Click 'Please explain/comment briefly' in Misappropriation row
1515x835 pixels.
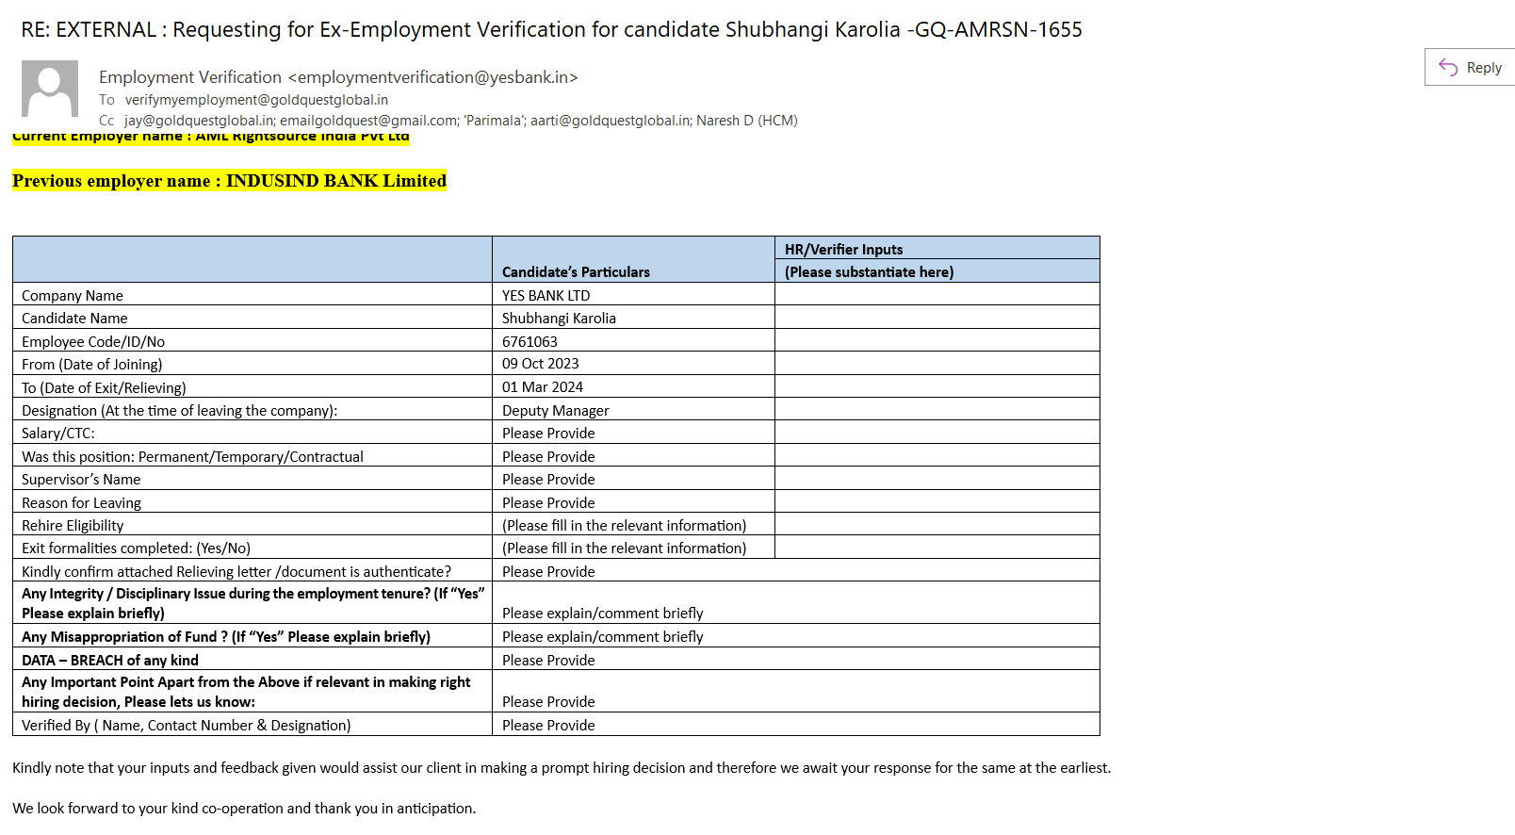click(603, 637)
